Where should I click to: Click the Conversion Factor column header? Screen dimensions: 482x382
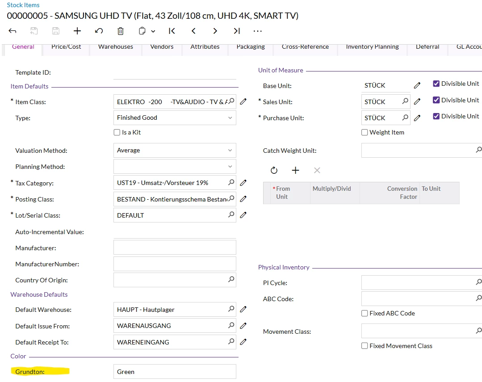(x=390, y=193)
